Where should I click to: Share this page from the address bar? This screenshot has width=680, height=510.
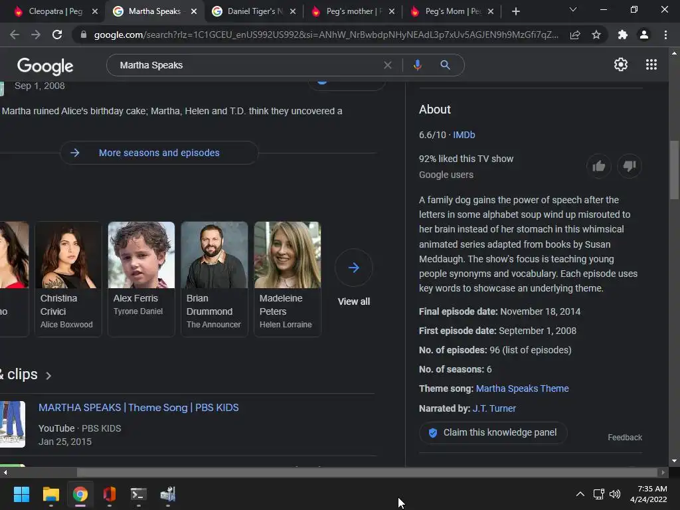coord(575,35)
